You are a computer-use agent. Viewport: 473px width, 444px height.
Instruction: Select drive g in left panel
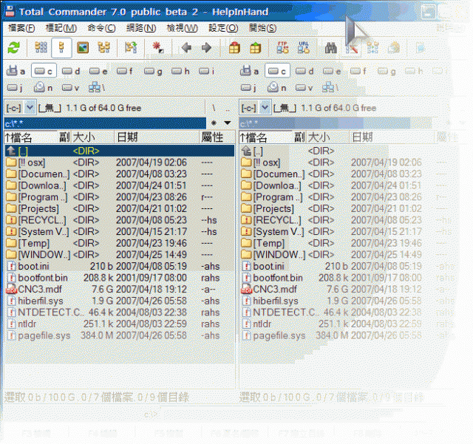(153, 71)
